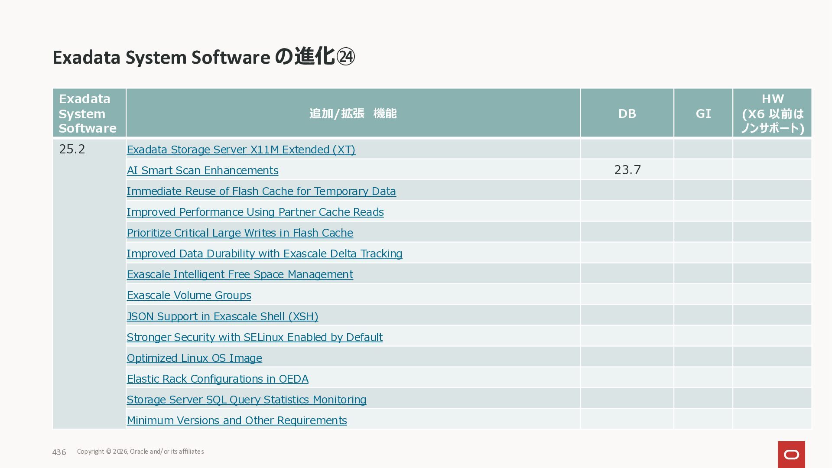The height and width of the screenshot is (468, 832).
Task: Open Immediate Reuse of Flash Cache link
Action: click(261, 191)
